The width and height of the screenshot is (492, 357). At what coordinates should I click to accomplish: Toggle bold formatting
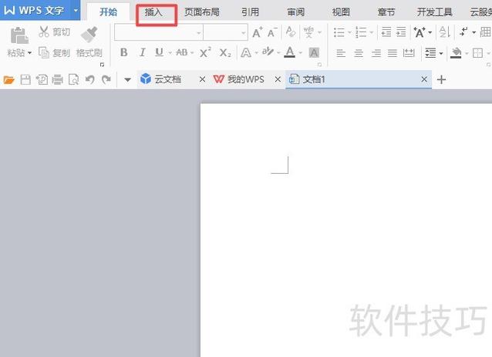pyautogui.click(x=124, y=52)
